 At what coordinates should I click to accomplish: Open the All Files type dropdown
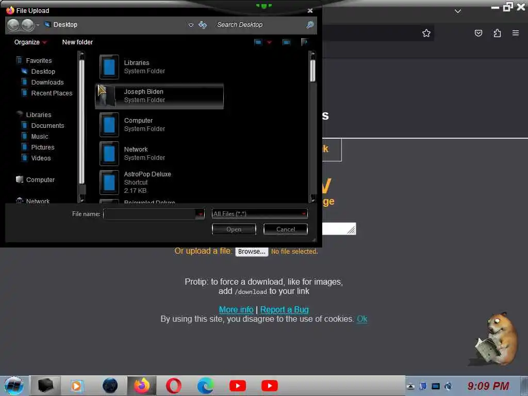pos(260,214)
